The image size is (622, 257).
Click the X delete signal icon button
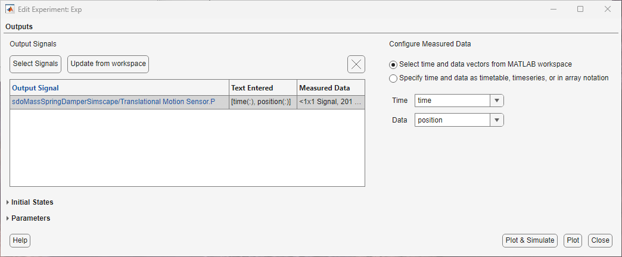[356, 65]
